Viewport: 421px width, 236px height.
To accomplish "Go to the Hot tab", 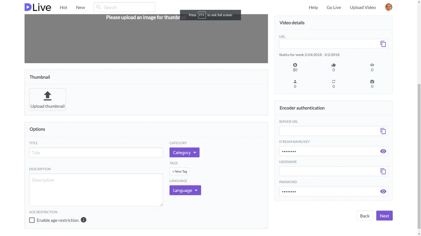I will 63,7.
